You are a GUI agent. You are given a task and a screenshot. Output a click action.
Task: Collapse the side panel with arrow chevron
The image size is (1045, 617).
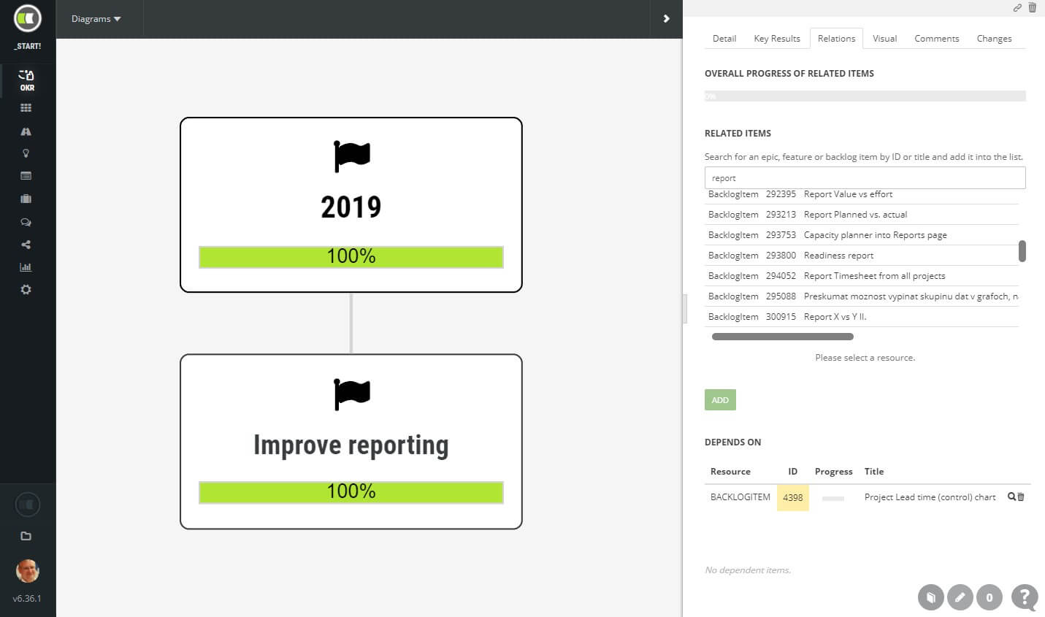[666, 19]
